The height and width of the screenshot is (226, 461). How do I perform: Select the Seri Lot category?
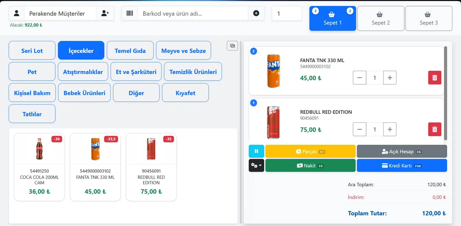32,50
